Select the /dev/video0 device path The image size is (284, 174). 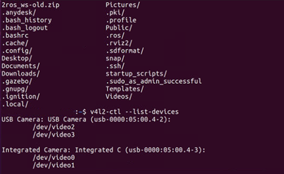54,158
